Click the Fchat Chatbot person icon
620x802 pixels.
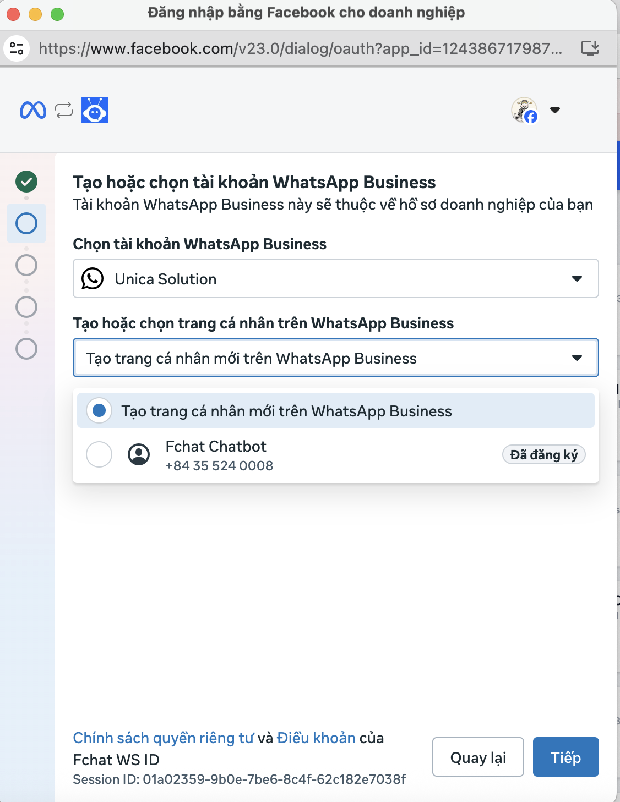[139, 454]
